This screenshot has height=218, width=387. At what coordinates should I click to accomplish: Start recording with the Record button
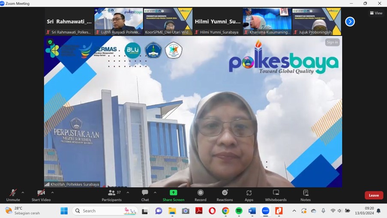[x=201, y=195]
